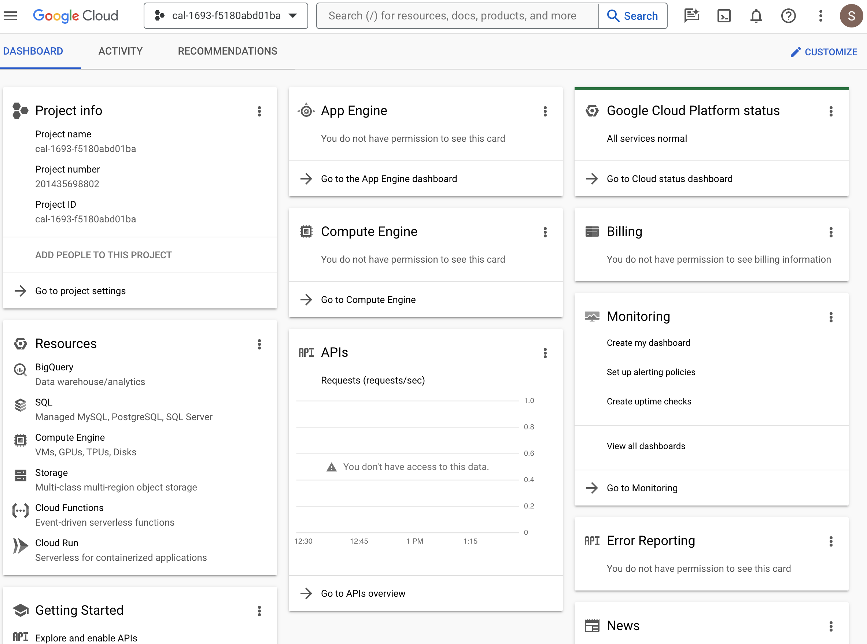Open Monitoring card three-dot menu
This screenshot has height=644, width=867.
tap(831, 317)
